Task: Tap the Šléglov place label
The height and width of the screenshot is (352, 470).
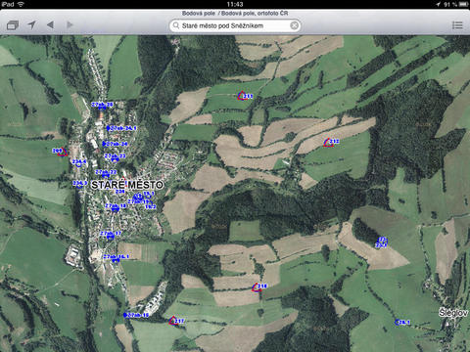Action: click(453, 313)
